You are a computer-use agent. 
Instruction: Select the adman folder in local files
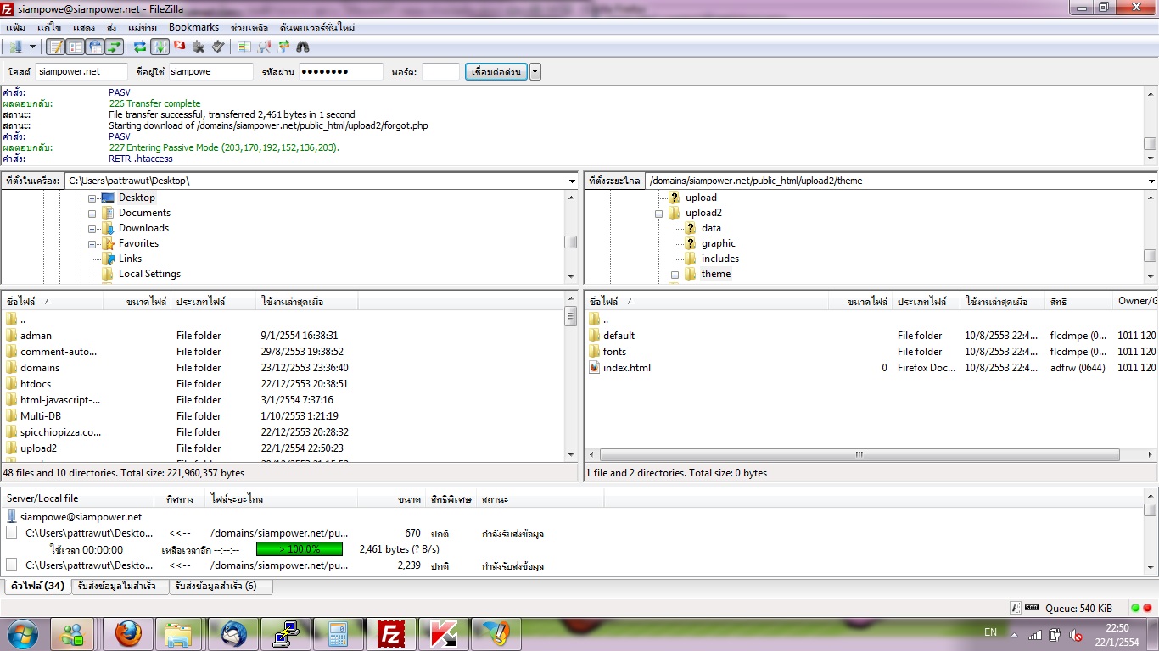[x=36, y=336]
